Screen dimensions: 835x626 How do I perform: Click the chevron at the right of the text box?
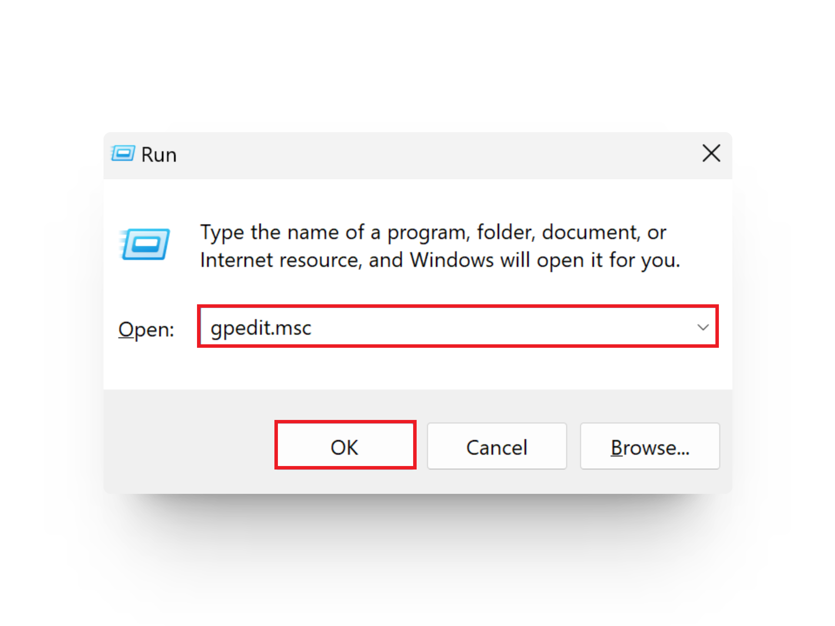(703, 327)
